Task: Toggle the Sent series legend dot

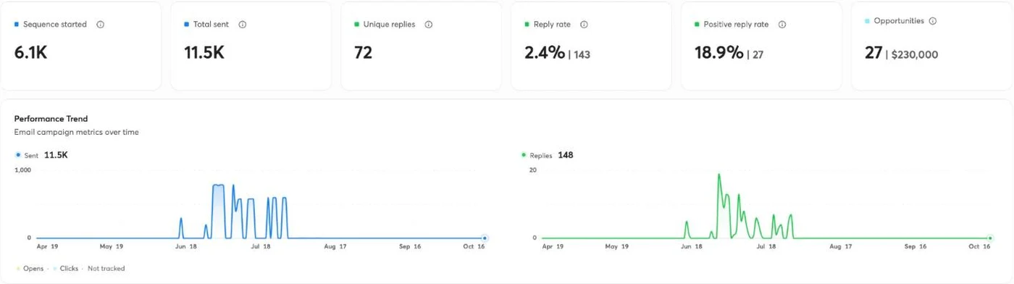Action: pyautogui.click(x=18, y=155)
